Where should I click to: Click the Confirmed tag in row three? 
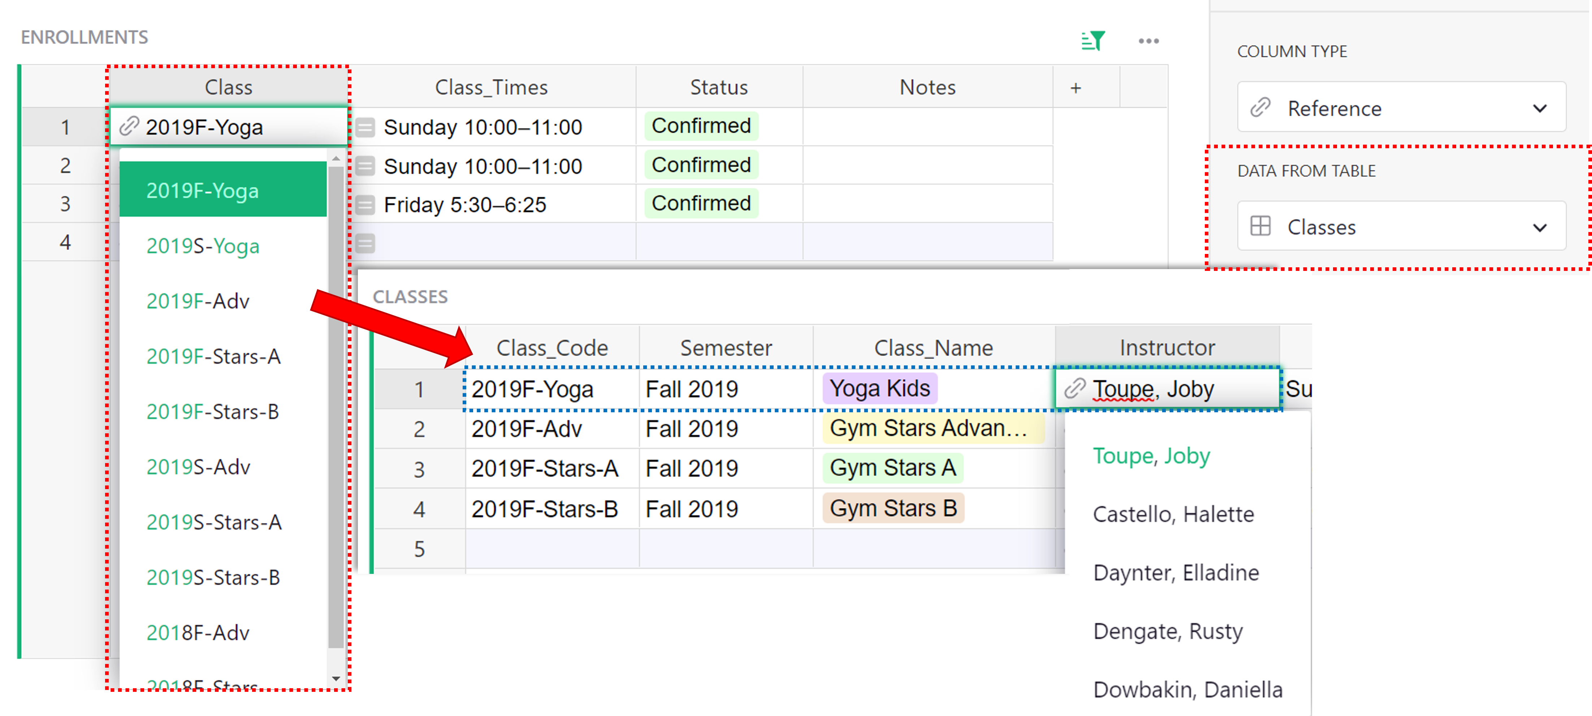click(701, 203)
